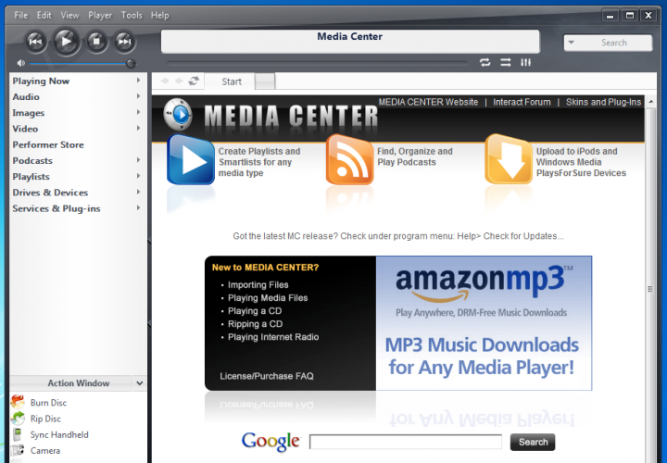Viewport: 667px width, 463px height.
Task: Adjust the volume slider
Action: pyautogui.click(x=81, y=64)
